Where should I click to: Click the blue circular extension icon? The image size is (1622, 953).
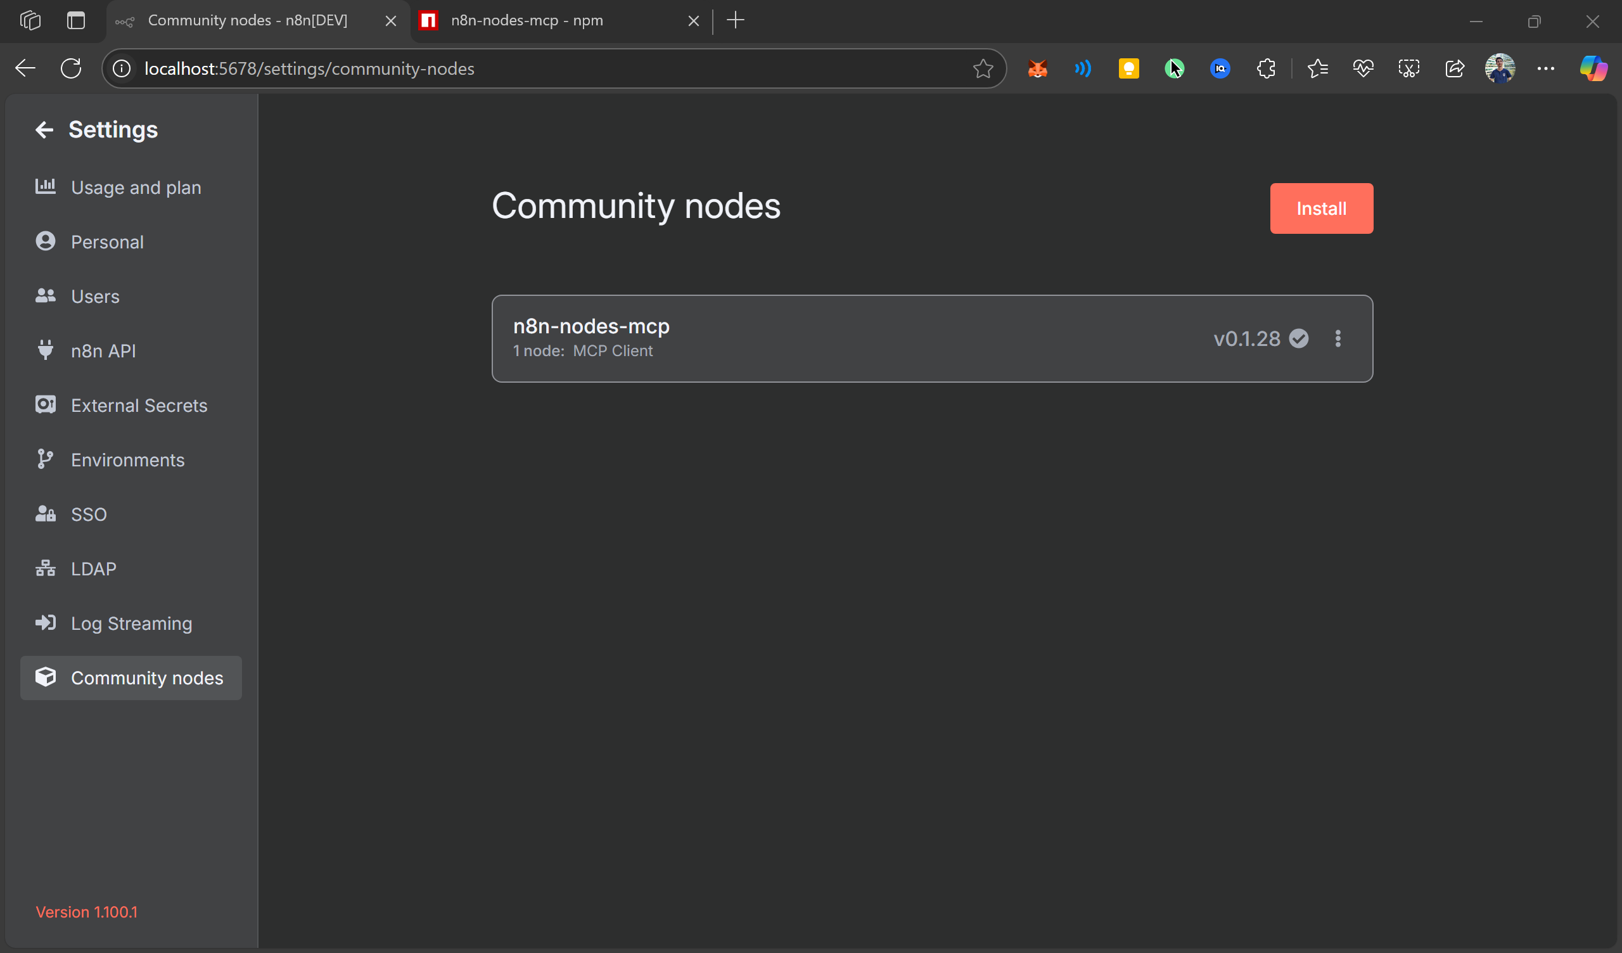pyautogui.click(x=1220, y=68)
